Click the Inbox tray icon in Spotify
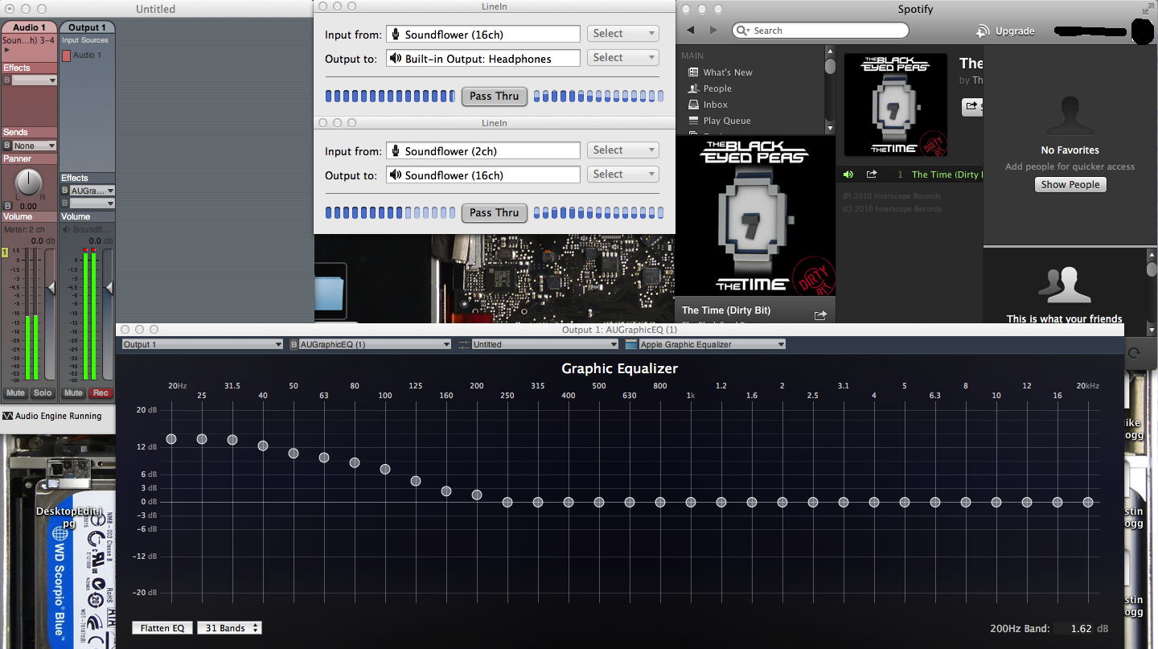Screen dimensions: 1158x649 tap(693, 105)
